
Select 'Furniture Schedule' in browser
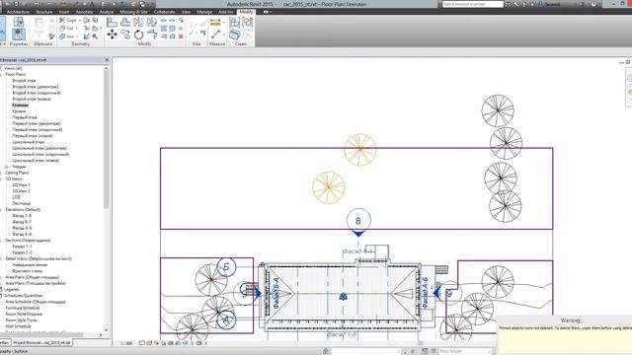coord(23,308)
